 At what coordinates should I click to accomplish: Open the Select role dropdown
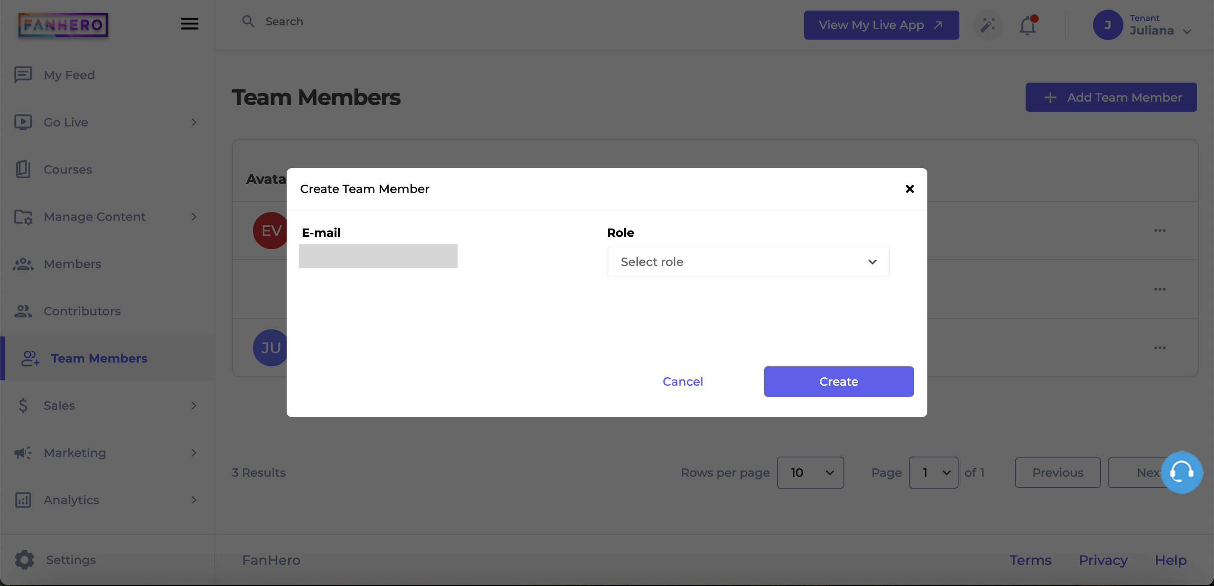coord(748,262)
